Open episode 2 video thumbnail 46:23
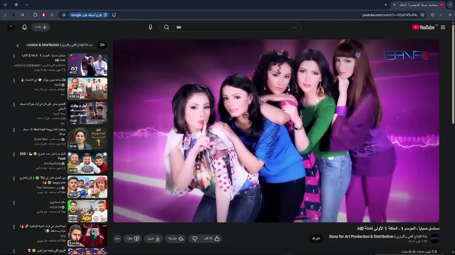 pos(87,64)
